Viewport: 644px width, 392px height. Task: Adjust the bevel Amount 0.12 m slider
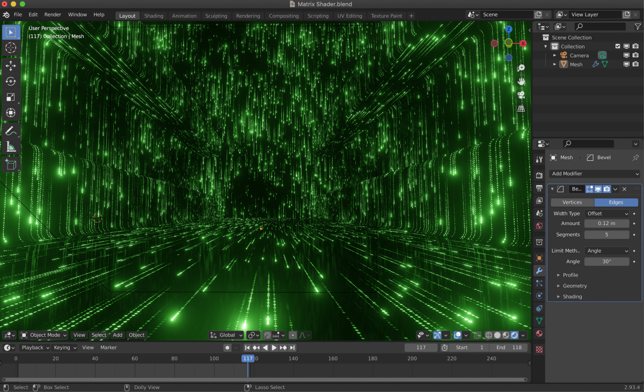(607, 224)
